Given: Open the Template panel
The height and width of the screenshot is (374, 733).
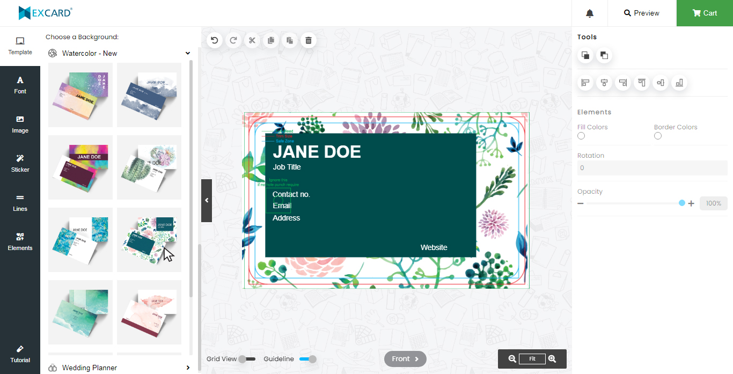Looking at the screenshot, I should 20,46.
